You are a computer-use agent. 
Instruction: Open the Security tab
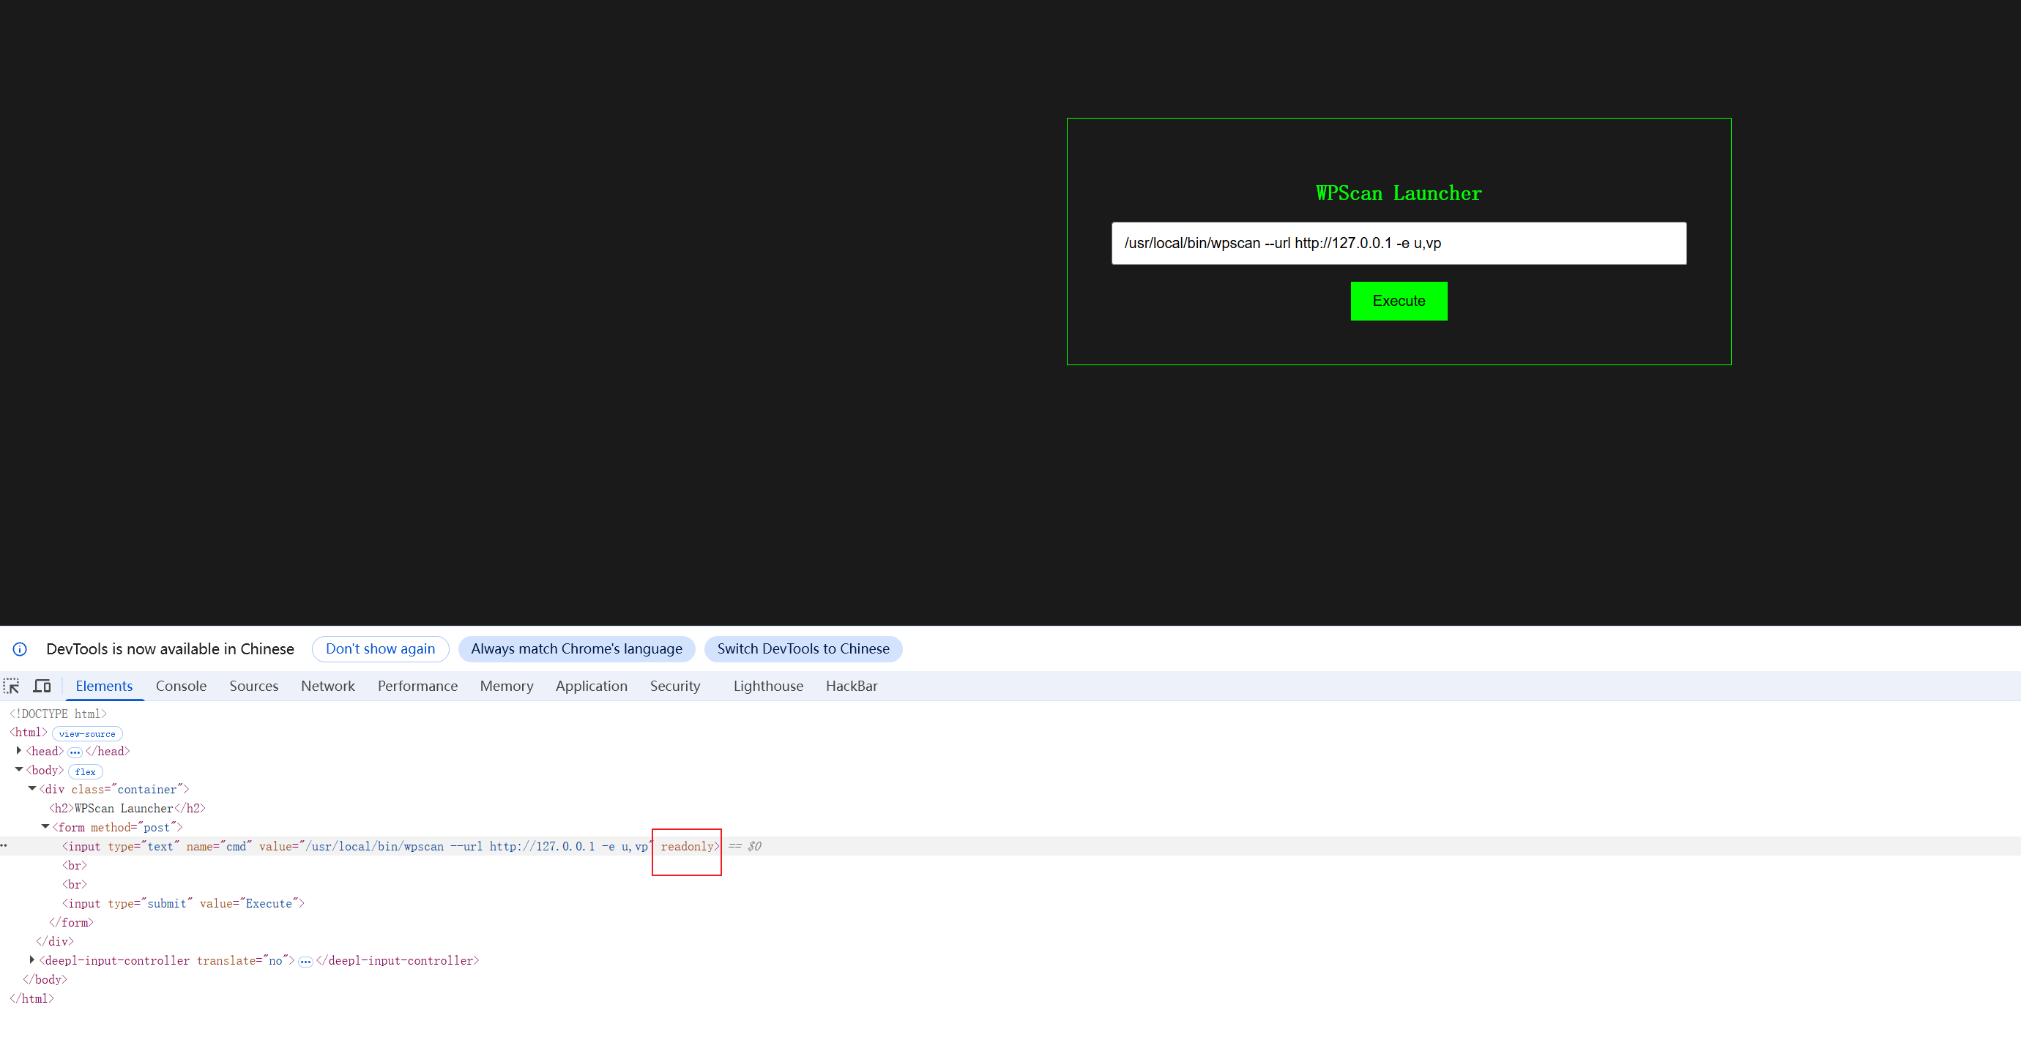(674, 687)
